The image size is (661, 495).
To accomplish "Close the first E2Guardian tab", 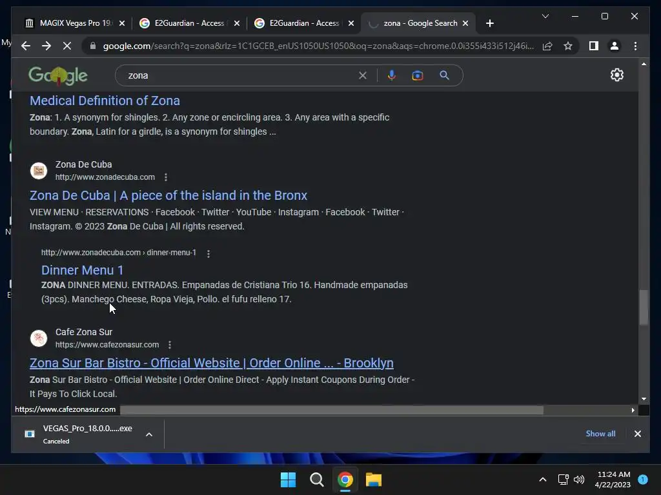I will [x=236, y=23].
